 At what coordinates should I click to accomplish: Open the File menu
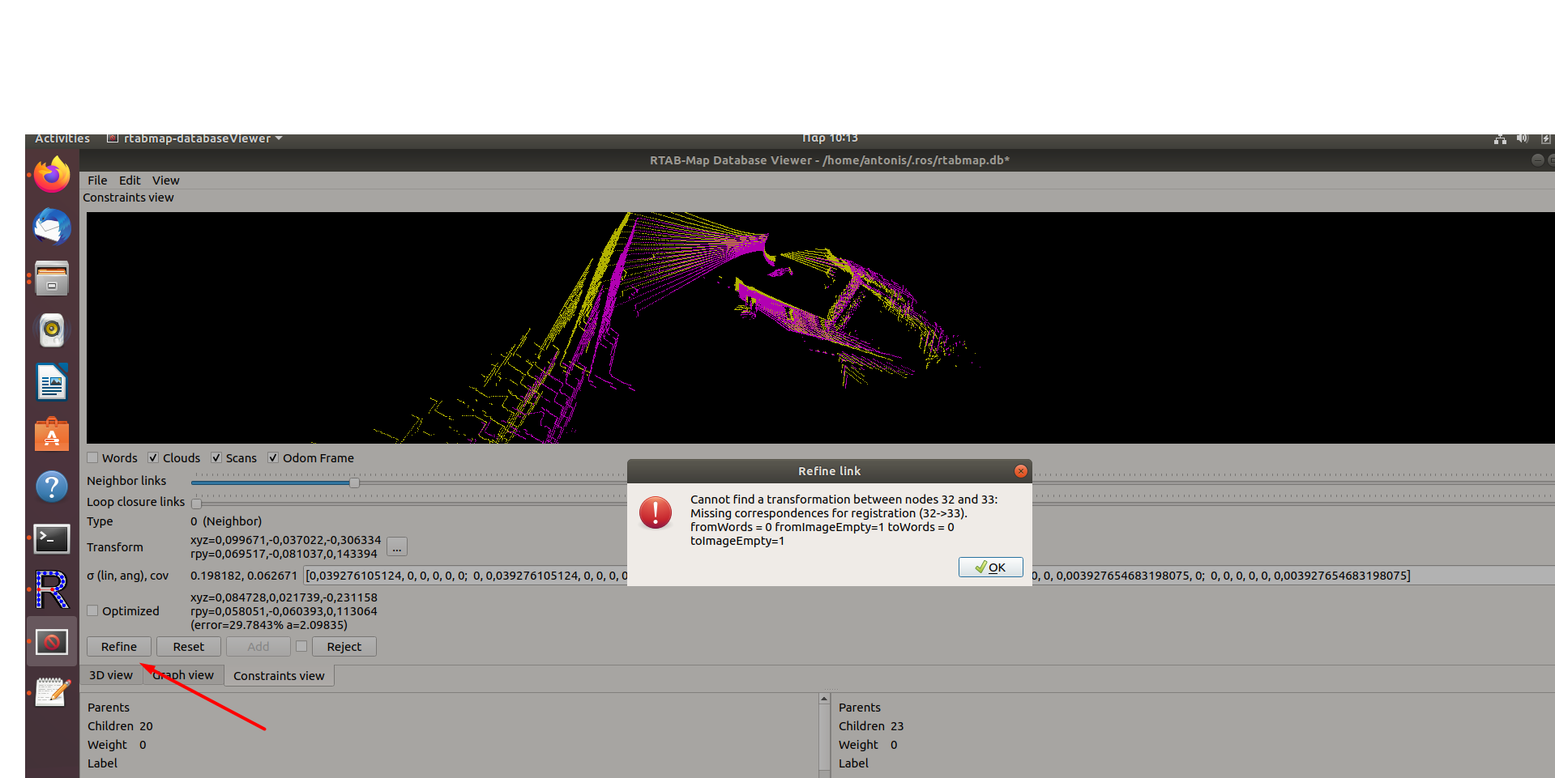click(97, 181)
